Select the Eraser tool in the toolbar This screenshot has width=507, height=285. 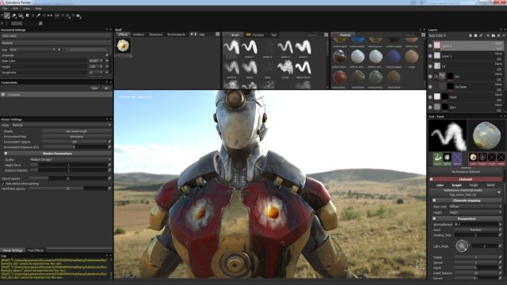[14, 16]
